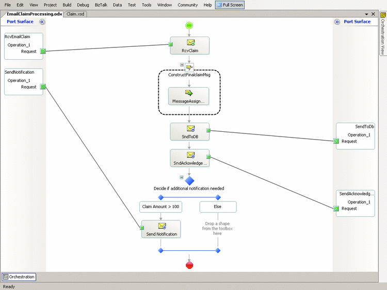This screenshot has height=290, width=387.
Task: Click Operation_1 under SendNotification port
Action: coord(19,80)
